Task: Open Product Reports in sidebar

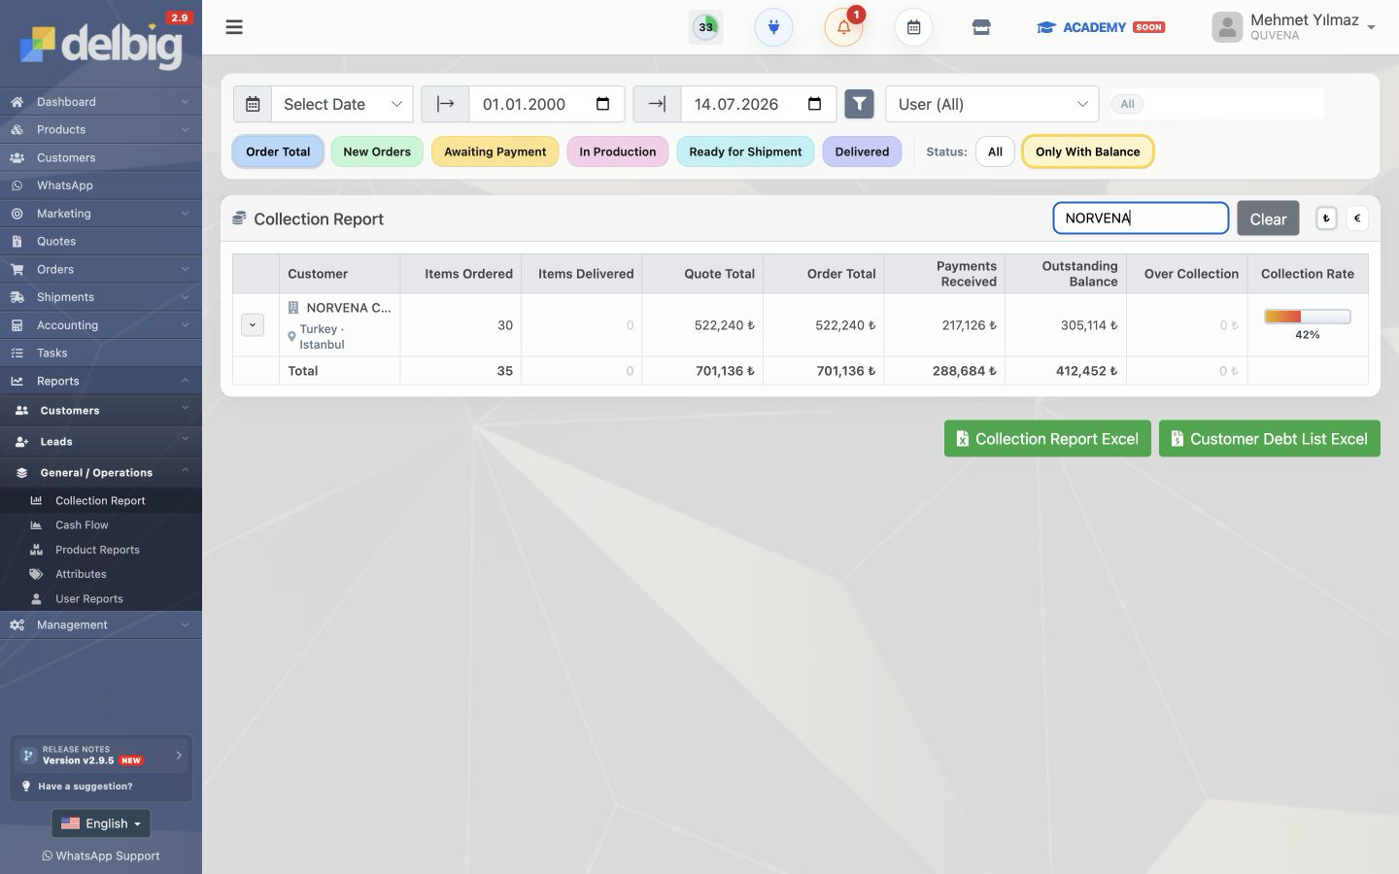Action: (x=97, y=550)
